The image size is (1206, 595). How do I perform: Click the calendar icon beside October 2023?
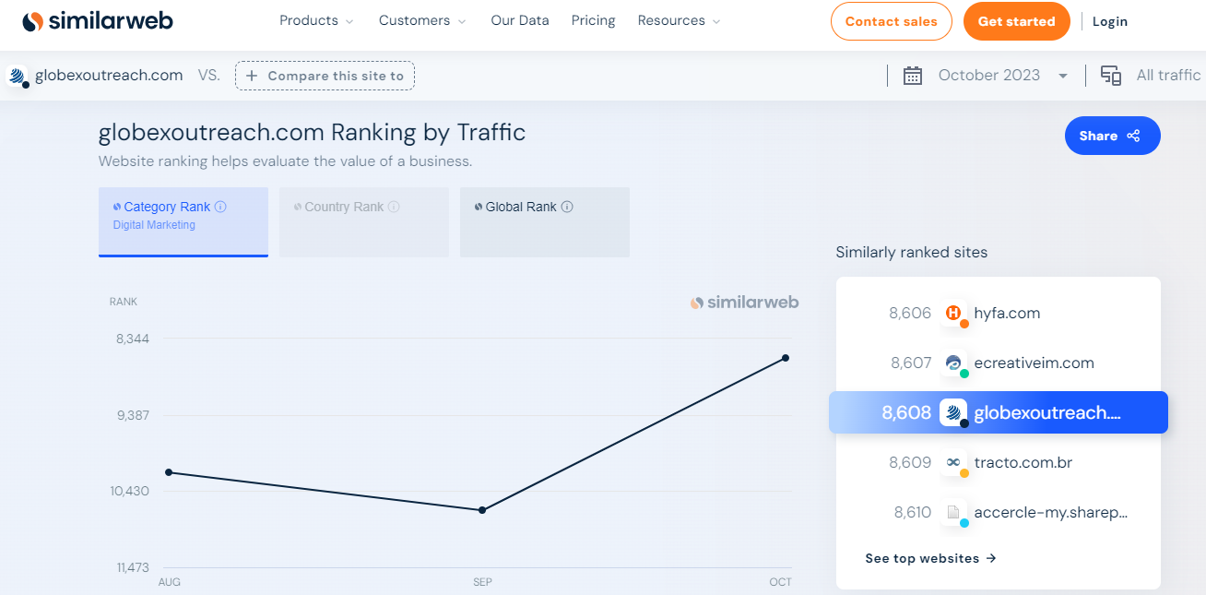coord(913,76)
